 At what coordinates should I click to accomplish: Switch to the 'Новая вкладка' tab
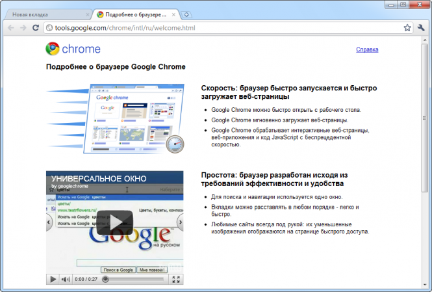click(47, 14)
